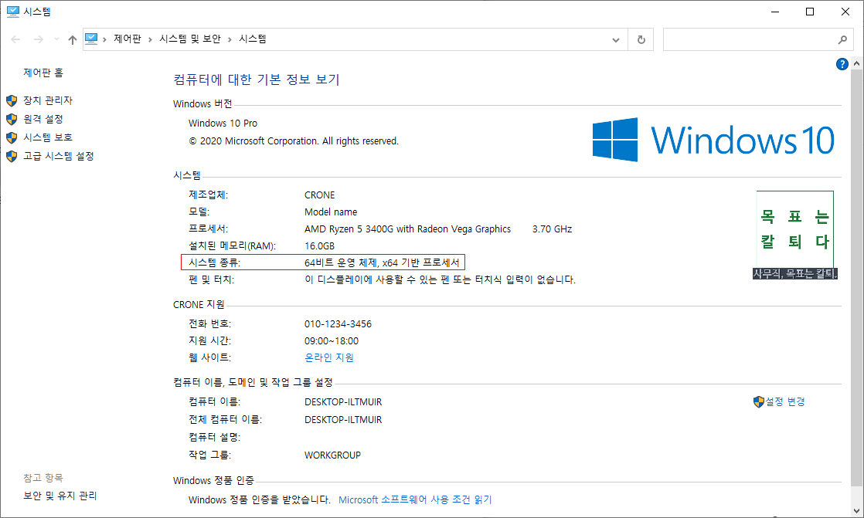Click shield icon next to 원격 설정
The width and height of the screenshot is (864, 518).
click(12, 119)
